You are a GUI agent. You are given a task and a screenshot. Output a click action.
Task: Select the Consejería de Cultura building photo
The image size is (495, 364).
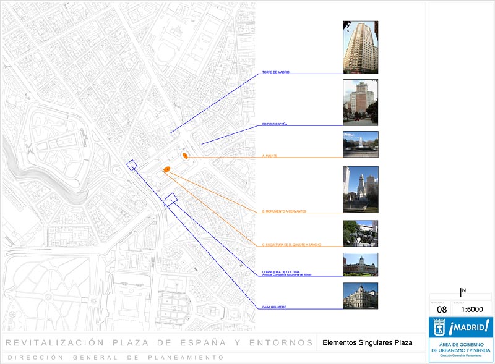point(360,265)
